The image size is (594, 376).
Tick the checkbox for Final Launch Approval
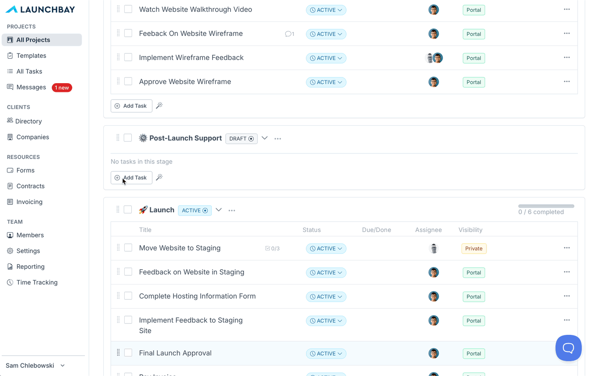point(128,353)
